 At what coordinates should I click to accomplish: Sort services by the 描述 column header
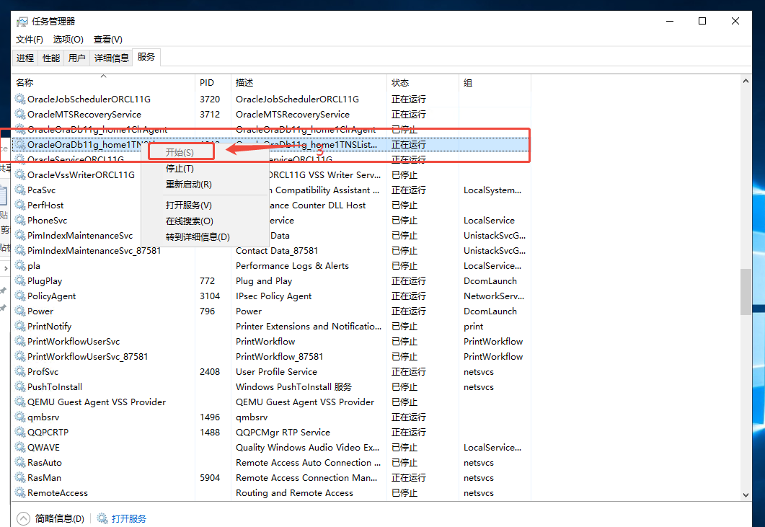tap(309, 82)
